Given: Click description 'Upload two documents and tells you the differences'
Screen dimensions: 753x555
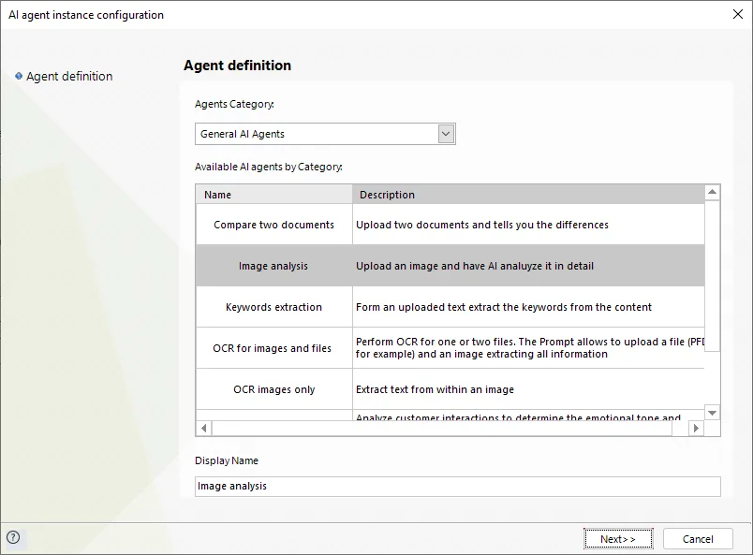Looking at the screenshot, I should (482, 225).
